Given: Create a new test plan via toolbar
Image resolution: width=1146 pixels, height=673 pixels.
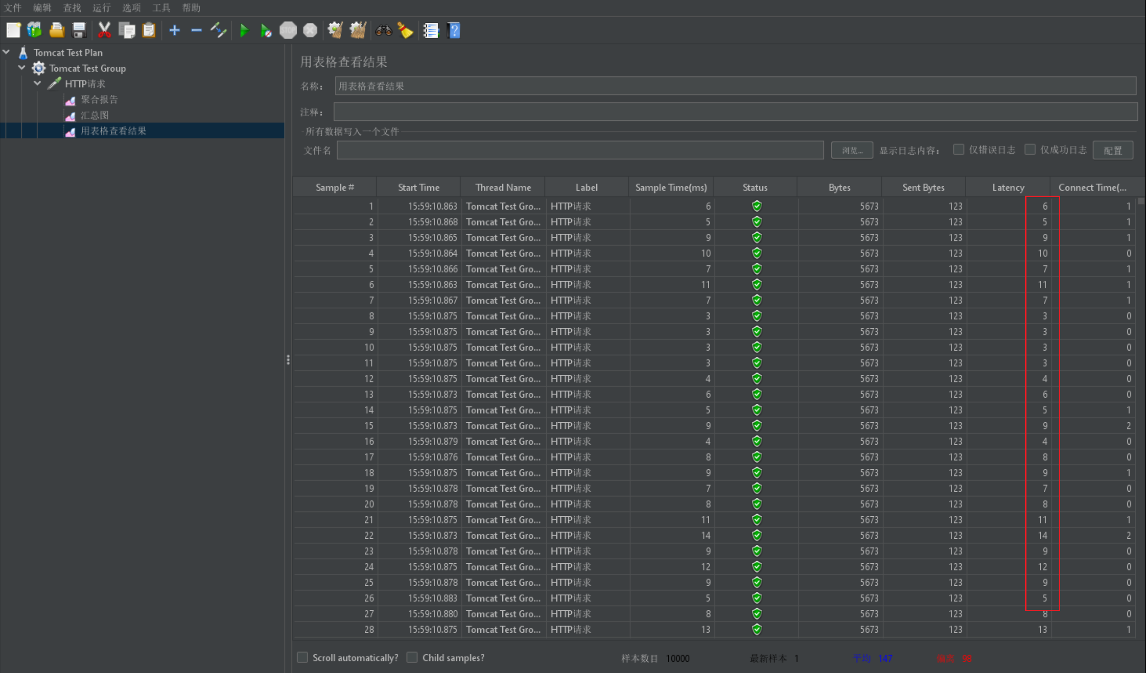Looking at the screenshot, I should [13, 30].
